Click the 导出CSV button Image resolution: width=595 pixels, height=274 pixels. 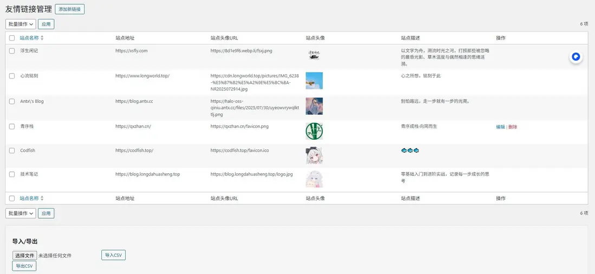pos(24,266)
